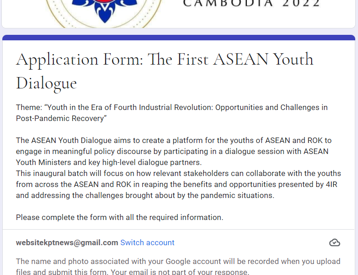Image resolution: width=358 pixels, height=275 pixels.
Task: Click the ASEAN Youth Dialogue aims paragraph
Action: pos(174,151)
